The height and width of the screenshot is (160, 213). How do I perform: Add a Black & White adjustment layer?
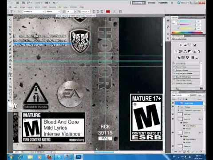click(190, 52)
